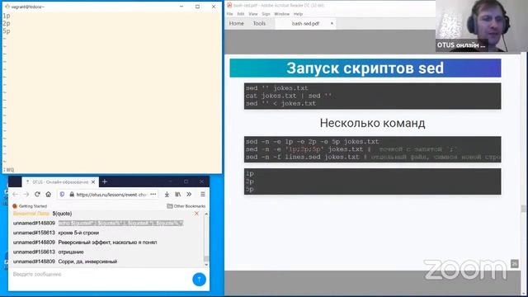Click chat message 'Сорри, да, инверсивный'
The height and width of the screenshot is (297, 528).
tap(87, 262)
